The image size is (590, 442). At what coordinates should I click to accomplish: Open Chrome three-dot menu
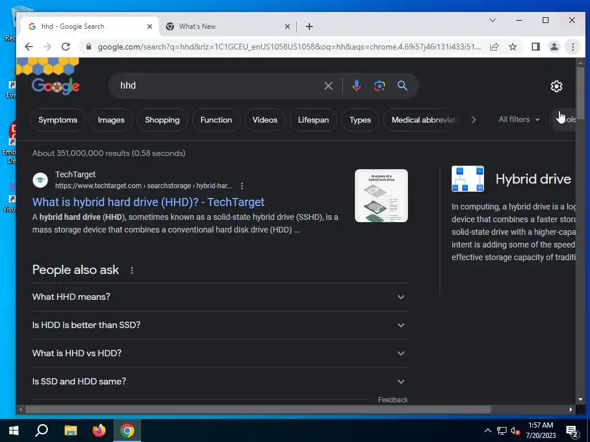pos(573,47)
